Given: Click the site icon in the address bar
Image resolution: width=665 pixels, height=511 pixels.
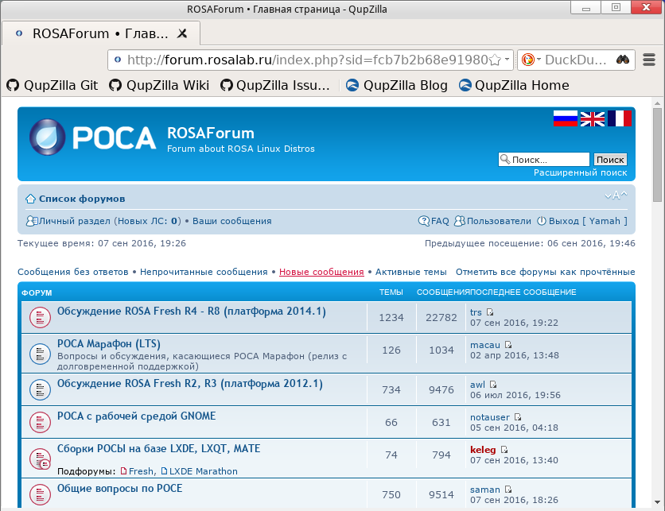Looking at the screenshot, I should [x=118, y=60].
